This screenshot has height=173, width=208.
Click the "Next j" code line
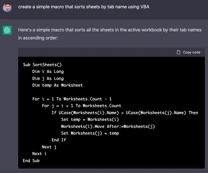coord(49,147)
